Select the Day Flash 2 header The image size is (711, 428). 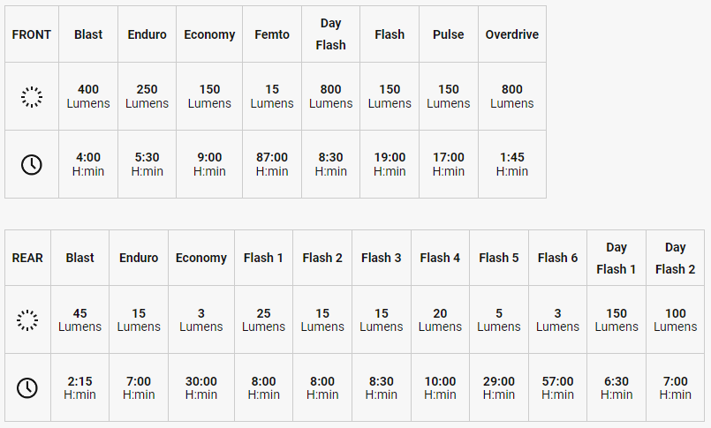(675, 258)
